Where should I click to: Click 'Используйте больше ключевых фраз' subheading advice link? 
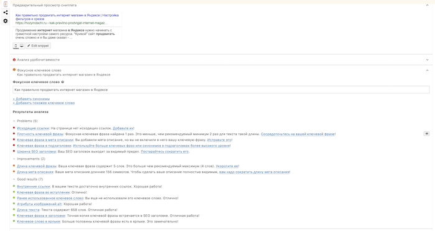[x=151, y=146]
